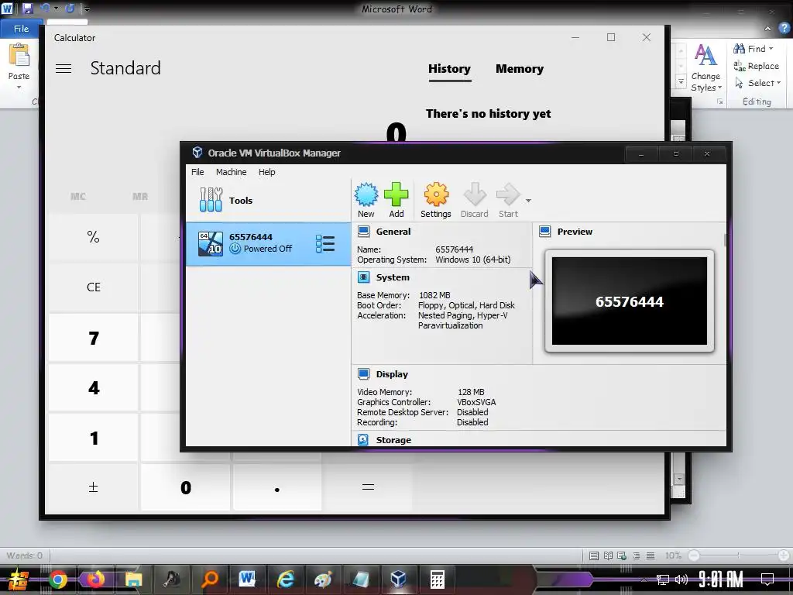Screen dimensions: 793x595
Task: Open the Tools icon in VirtualBox sidebar
Action: (x=211, y=200)
